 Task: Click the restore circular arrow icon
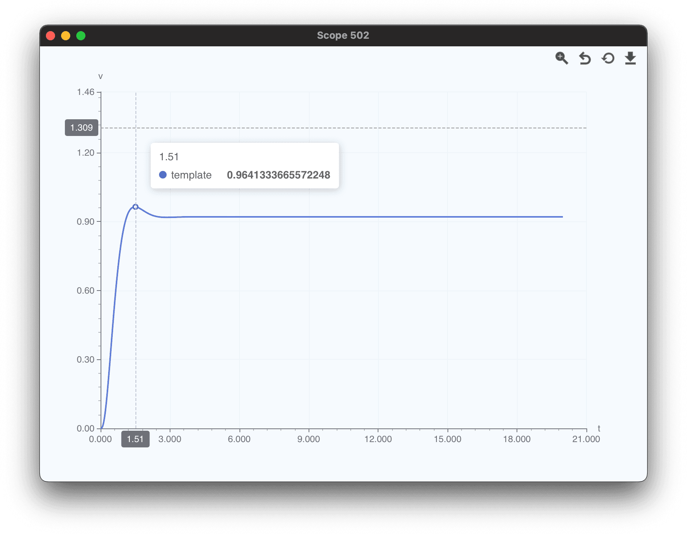608,58
